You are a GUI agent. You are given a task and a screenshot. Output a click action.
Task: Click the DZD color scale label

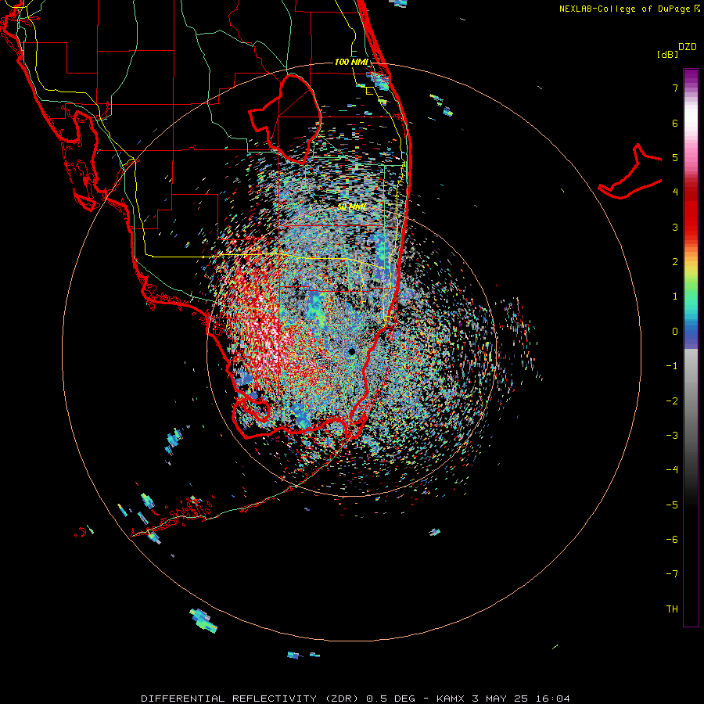688,47
